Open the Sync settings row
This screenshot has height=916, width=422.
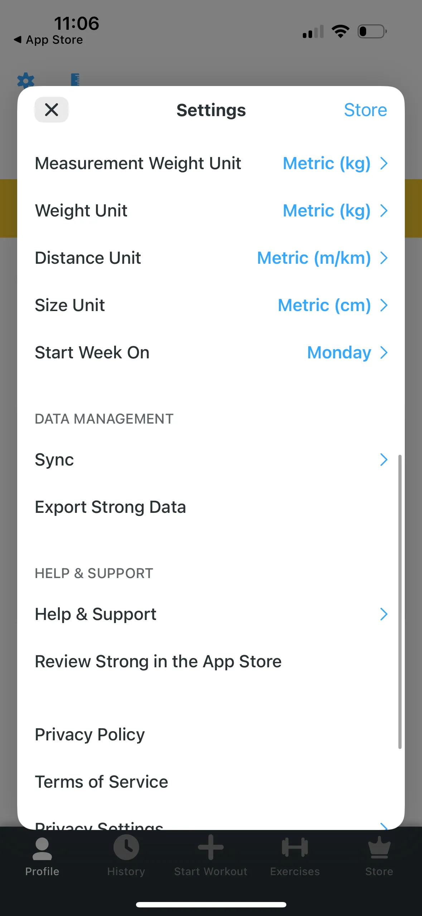(211, 460)
